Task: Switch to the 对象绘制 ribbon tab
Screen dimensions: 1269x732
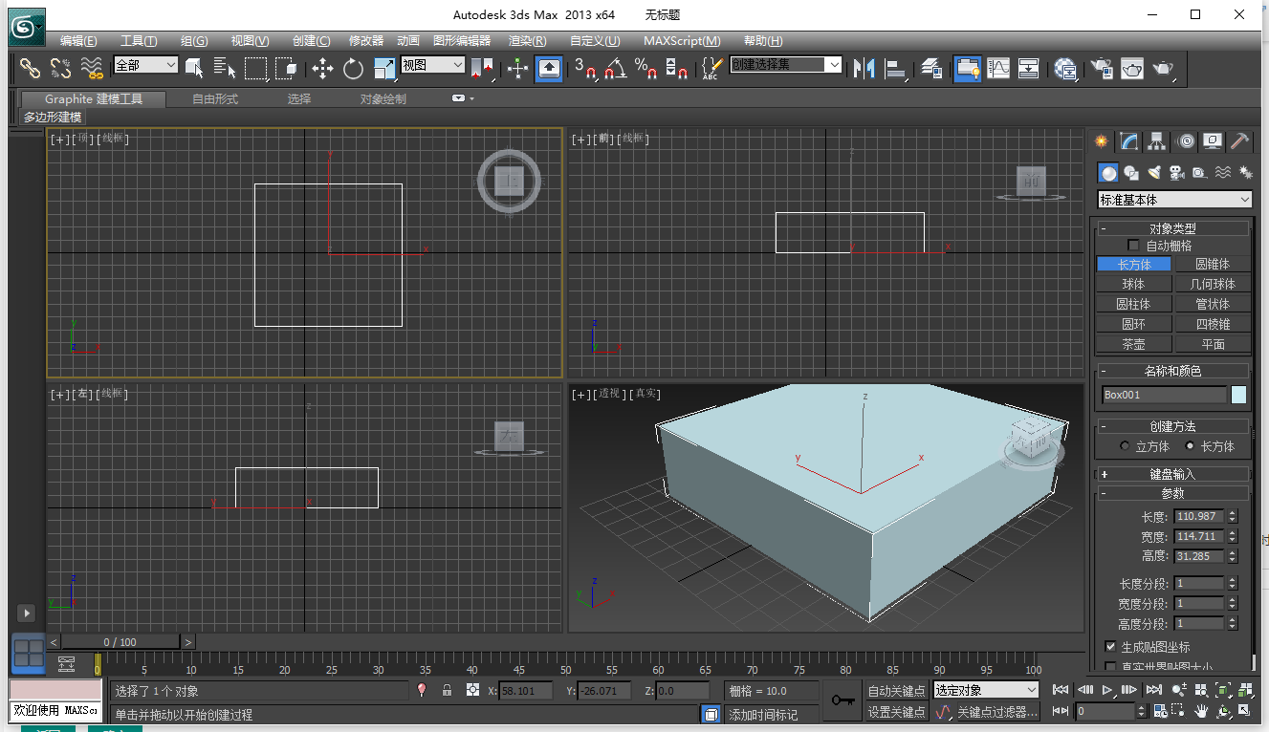Action: [383, 98]
